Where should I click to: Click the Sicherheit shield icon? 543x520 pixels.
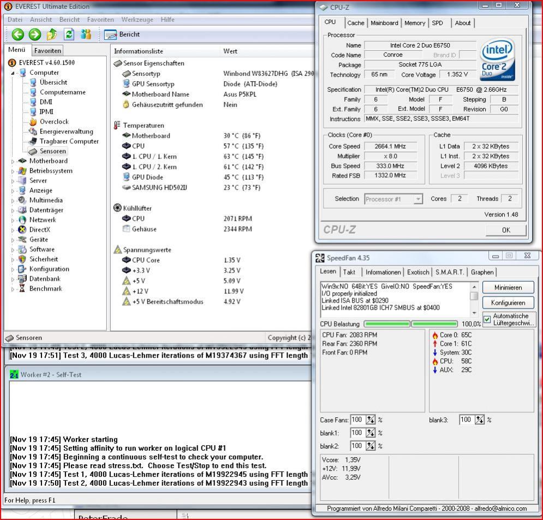pos(22,259)
